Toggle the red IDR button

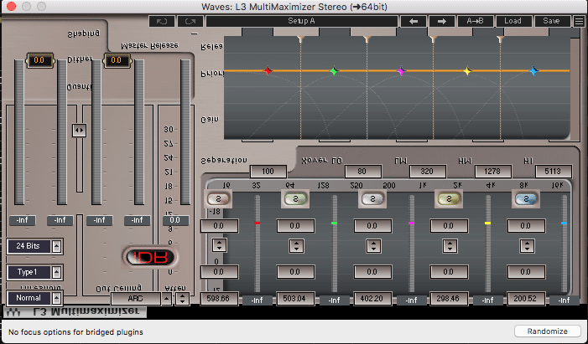[150, 257]
